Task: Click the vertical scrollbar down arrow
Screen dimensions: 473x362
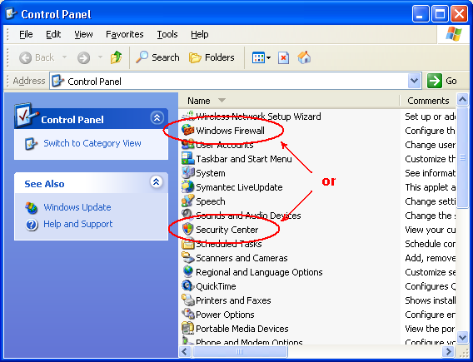Action: (x=462, y=337)
